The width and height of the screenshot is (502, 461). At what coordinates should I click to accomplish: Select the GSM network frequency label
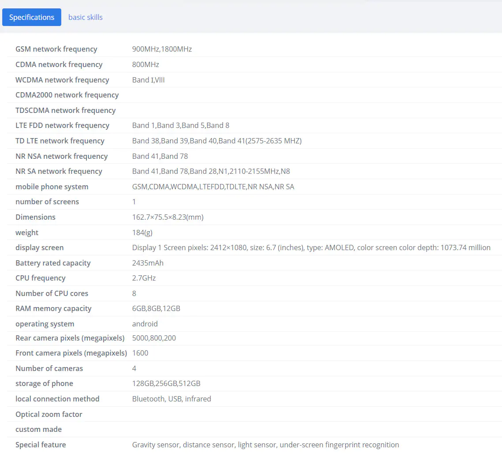(x=56, y=49)
